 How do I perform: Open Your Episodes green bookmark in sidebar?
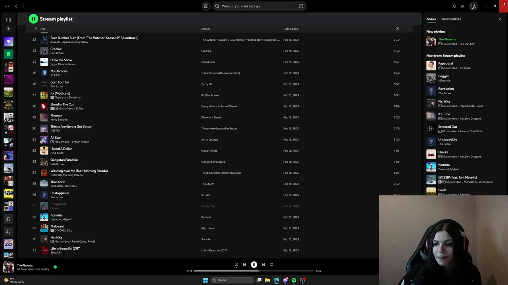click(x=8, y=54)
